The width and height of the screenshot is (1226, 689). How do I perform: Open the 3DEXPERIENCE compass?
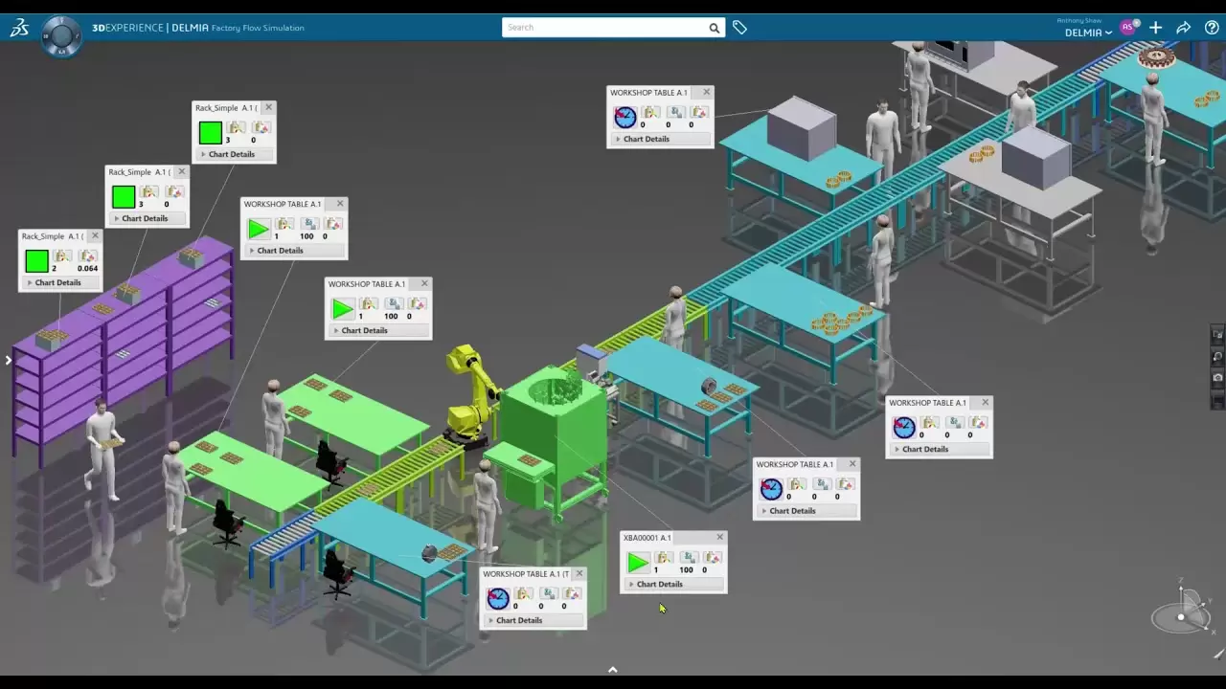point(61,35)
